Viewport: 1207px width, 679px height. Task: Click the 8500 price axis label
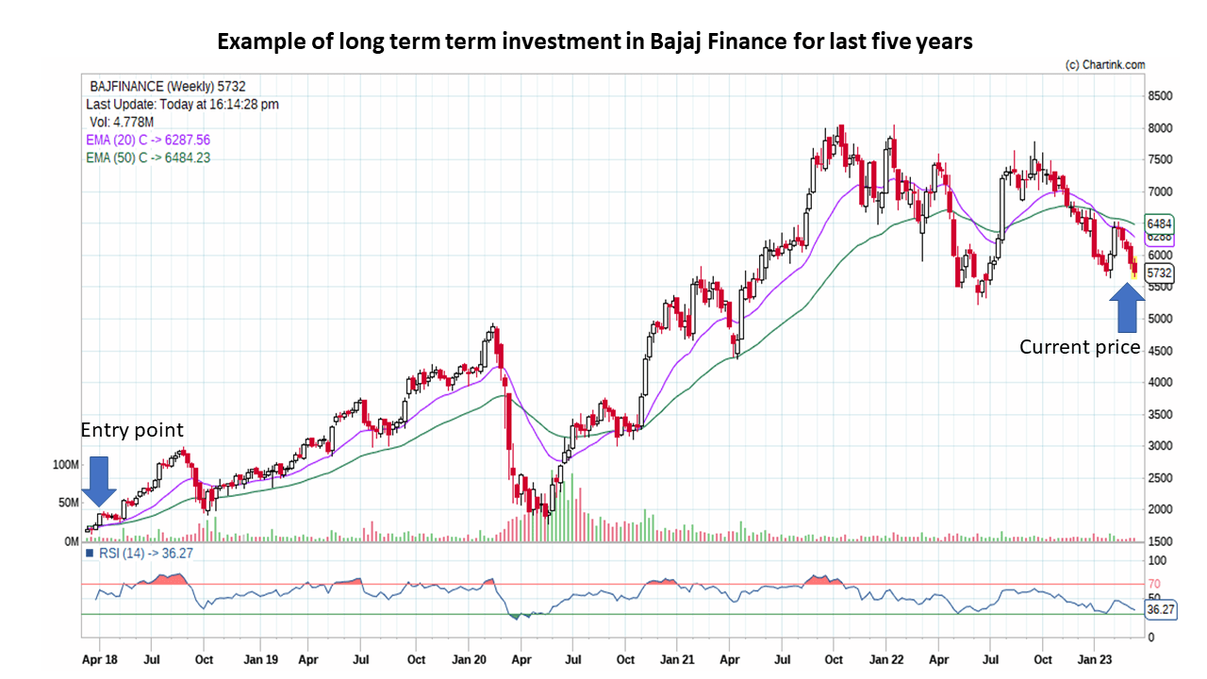[x=1160, y=96]
